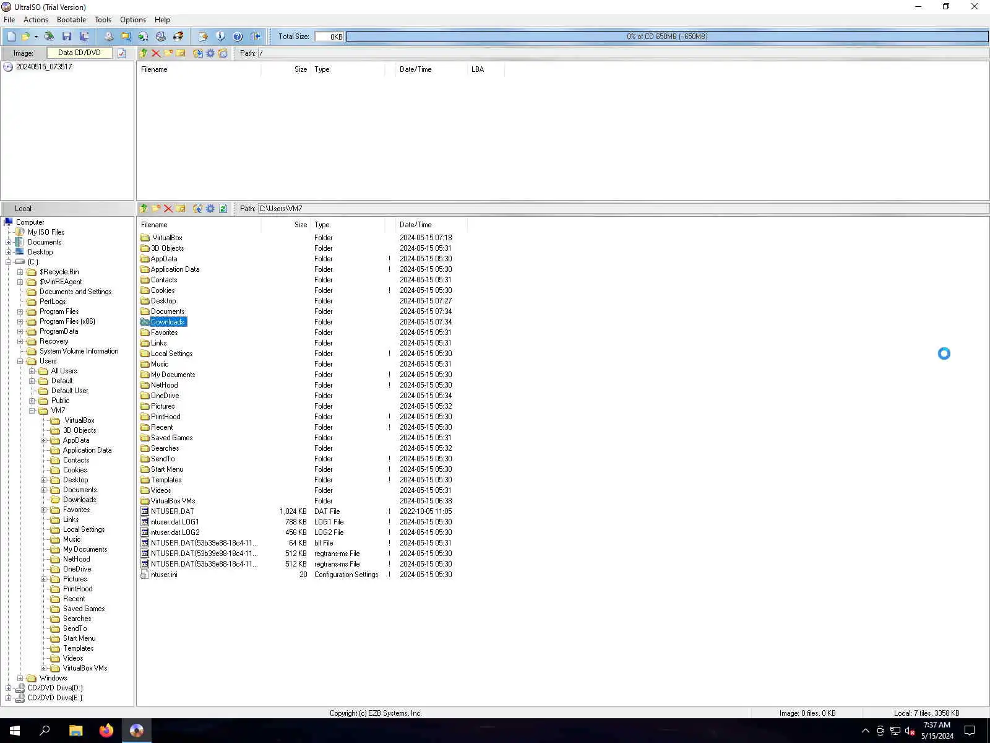990x743 pixels.
Task: Click the red Delete icon in Local toolbar
Action: point(168,209)
